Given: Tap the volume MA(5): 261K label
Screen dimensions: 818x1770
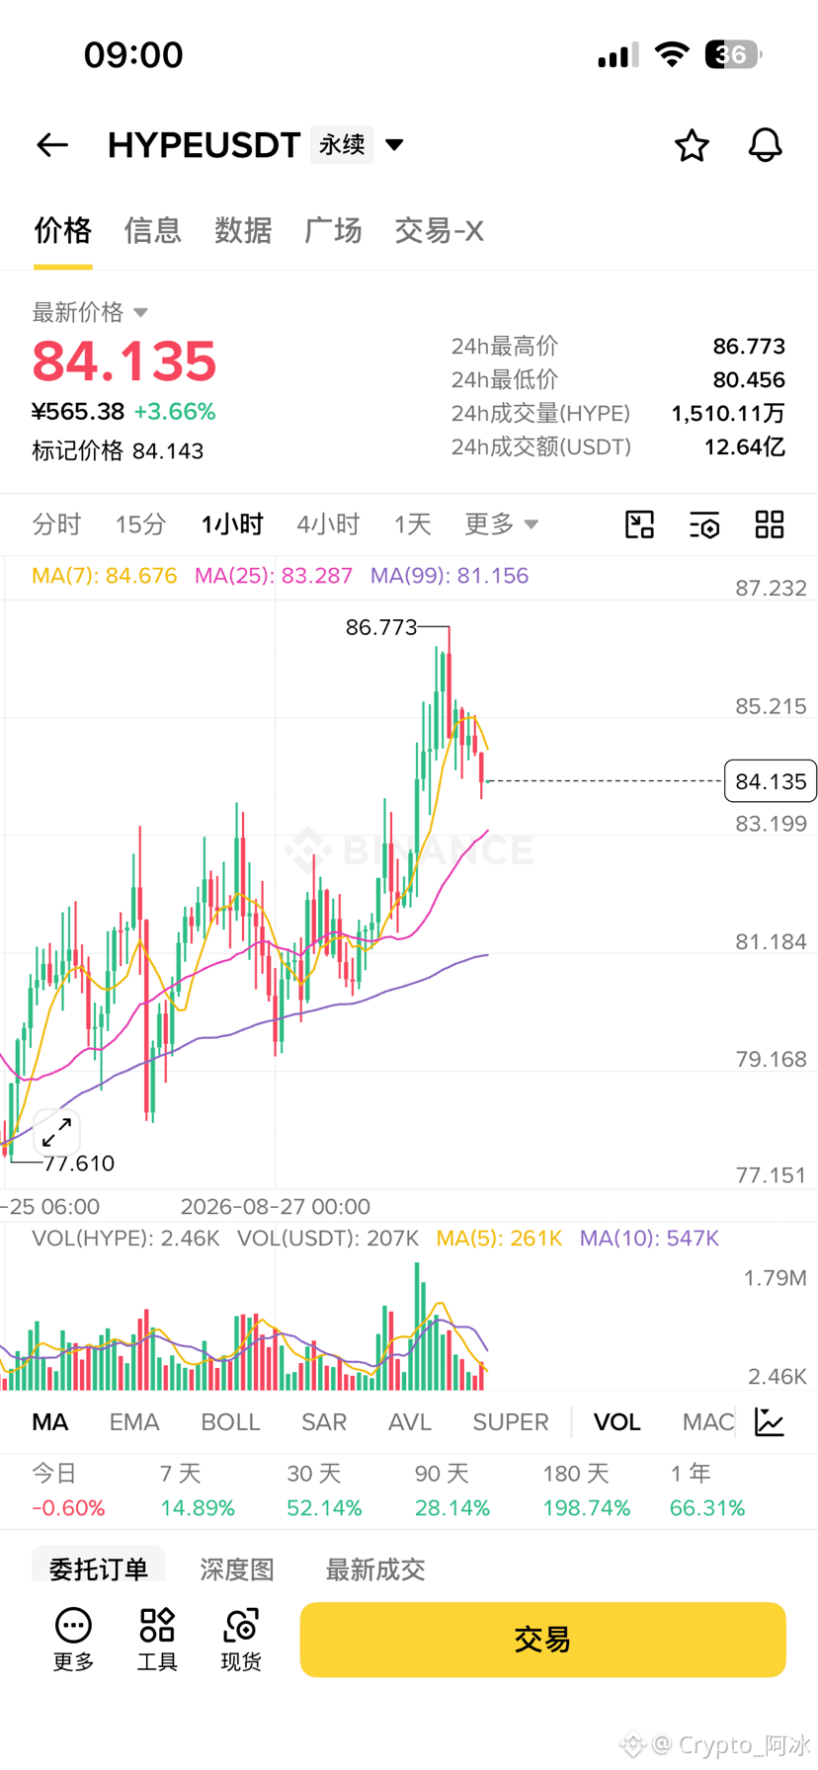Looking at the screenshot, I should [499, 1239].
